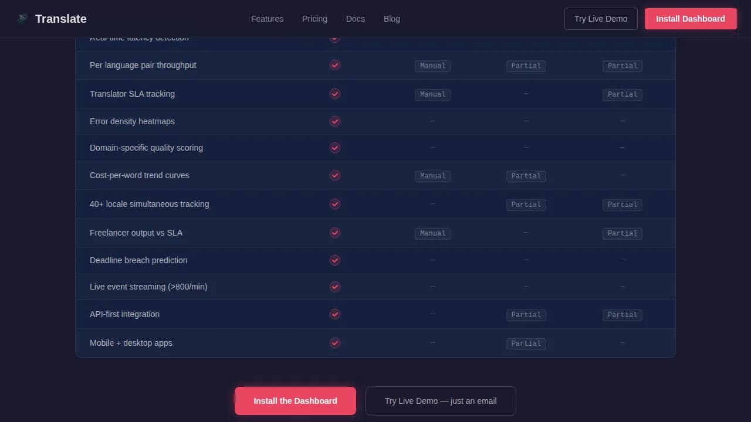Click Manual badge in Freelancer output vs SLA row
This screenshot has width=751, height=422.
(x=433, y=233)
